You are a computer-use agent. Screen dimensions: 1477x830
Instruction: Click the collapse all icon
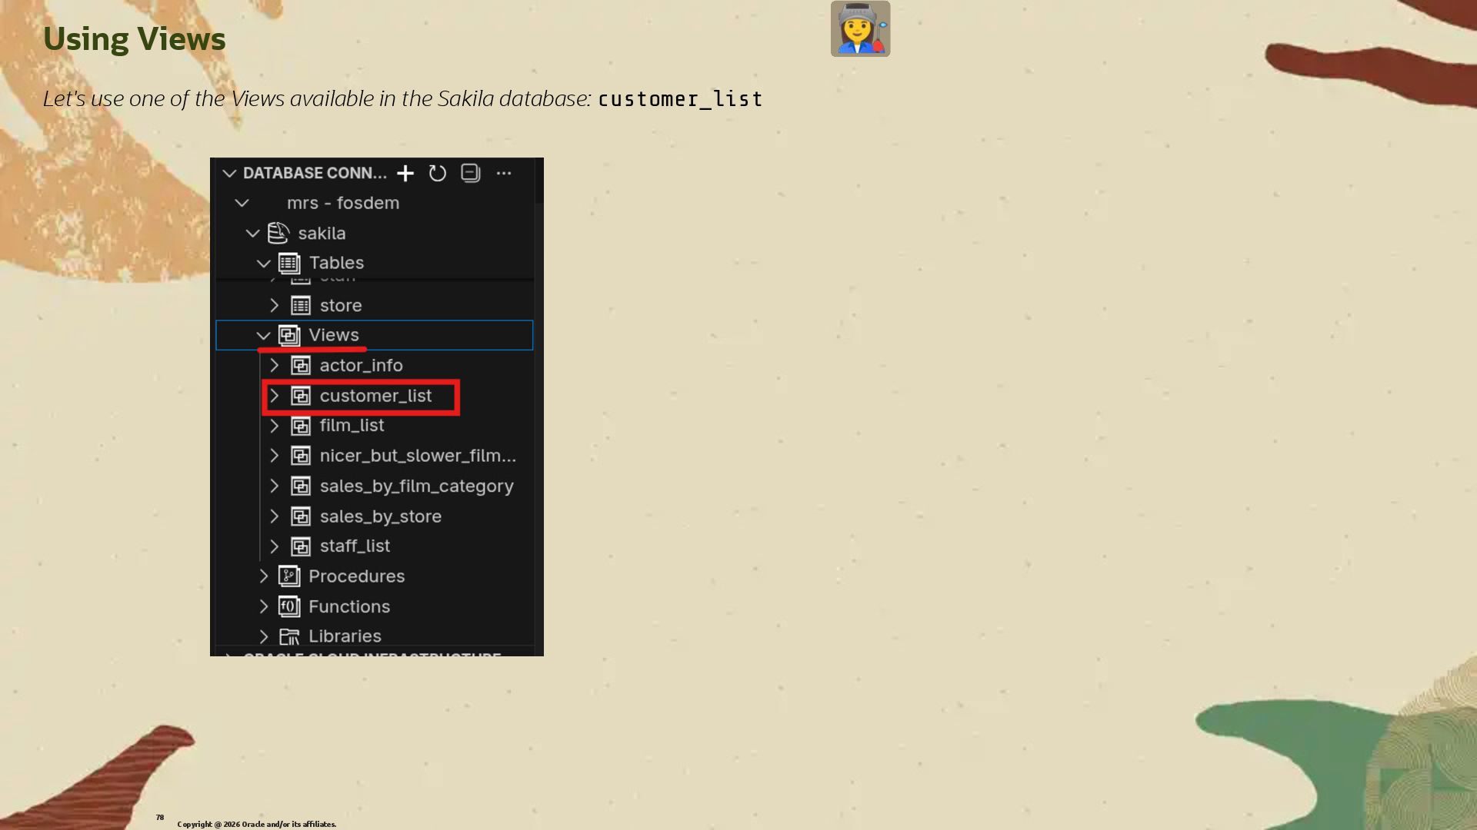coord(471,173)
